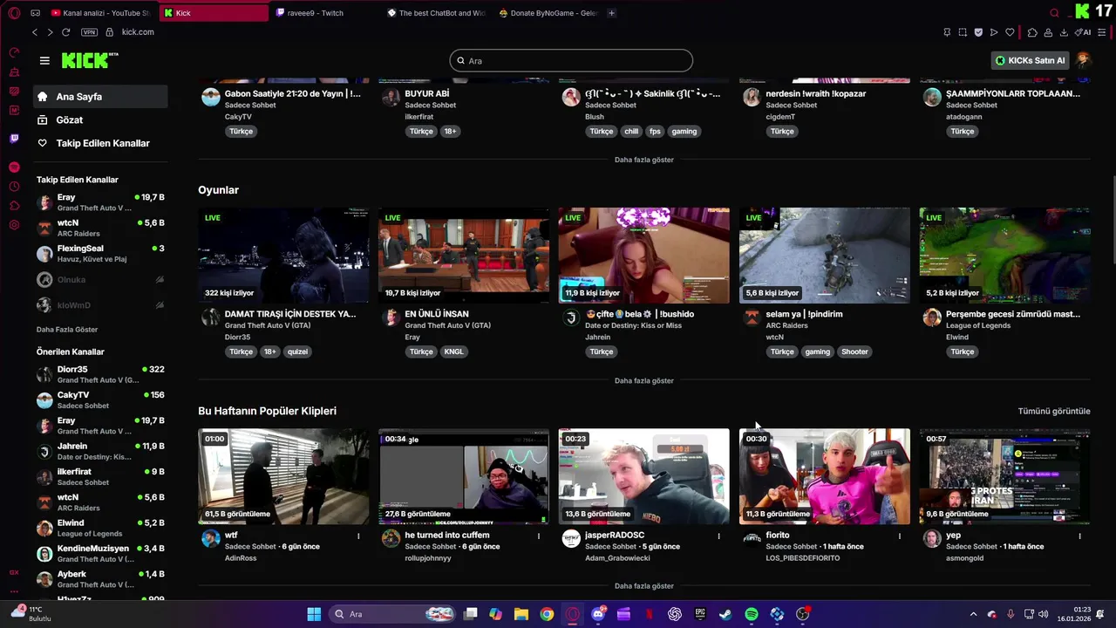
Task: Go forward with browser forward arrow
Action: click(50, 32)
